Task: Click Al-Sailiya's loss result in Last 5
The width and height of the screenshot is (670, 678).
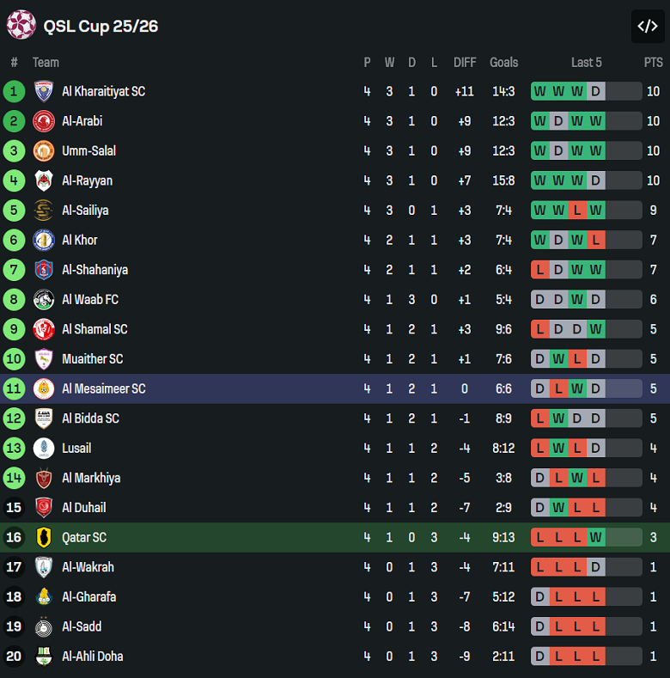Action: tap(577, 211)
